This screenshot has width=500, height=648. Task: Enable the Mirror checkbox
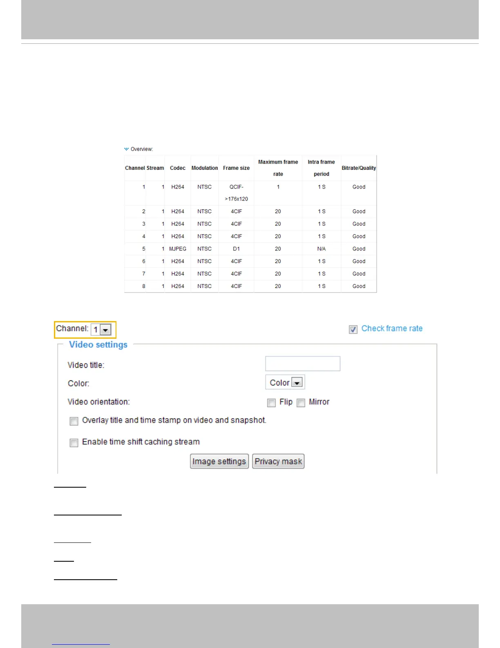(301, 403)
